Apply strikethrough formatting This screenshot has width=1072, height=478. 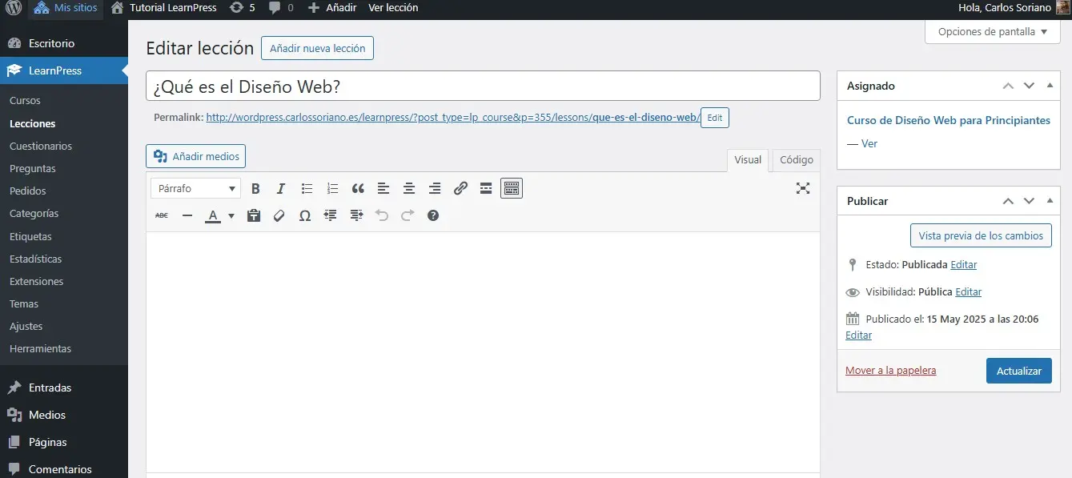point(162,215)
